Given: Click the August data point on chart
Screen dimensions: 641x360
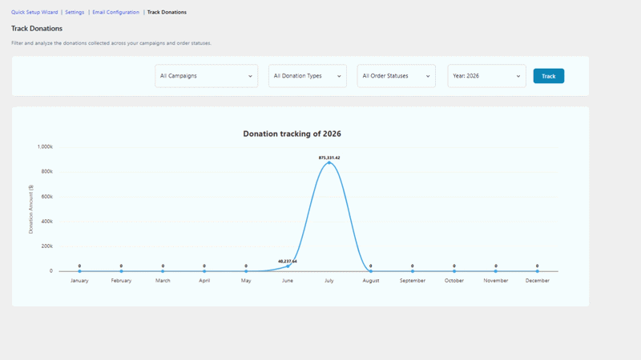Looking at the screenshot, I should point(371,271).
